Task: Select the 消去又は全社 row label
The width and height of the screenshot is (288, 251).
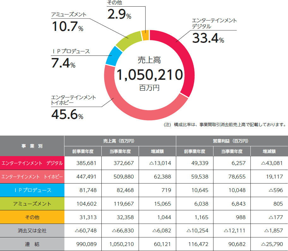Action: (32, 231)
